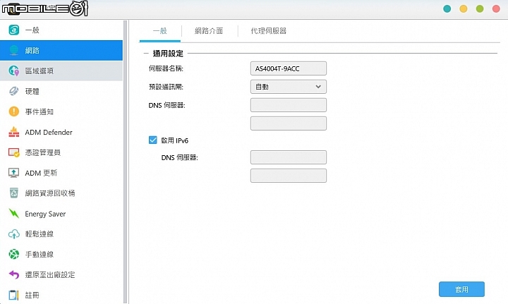Click the 伺服器名稱 field AS4004T-9ACC

coord(289,68)
